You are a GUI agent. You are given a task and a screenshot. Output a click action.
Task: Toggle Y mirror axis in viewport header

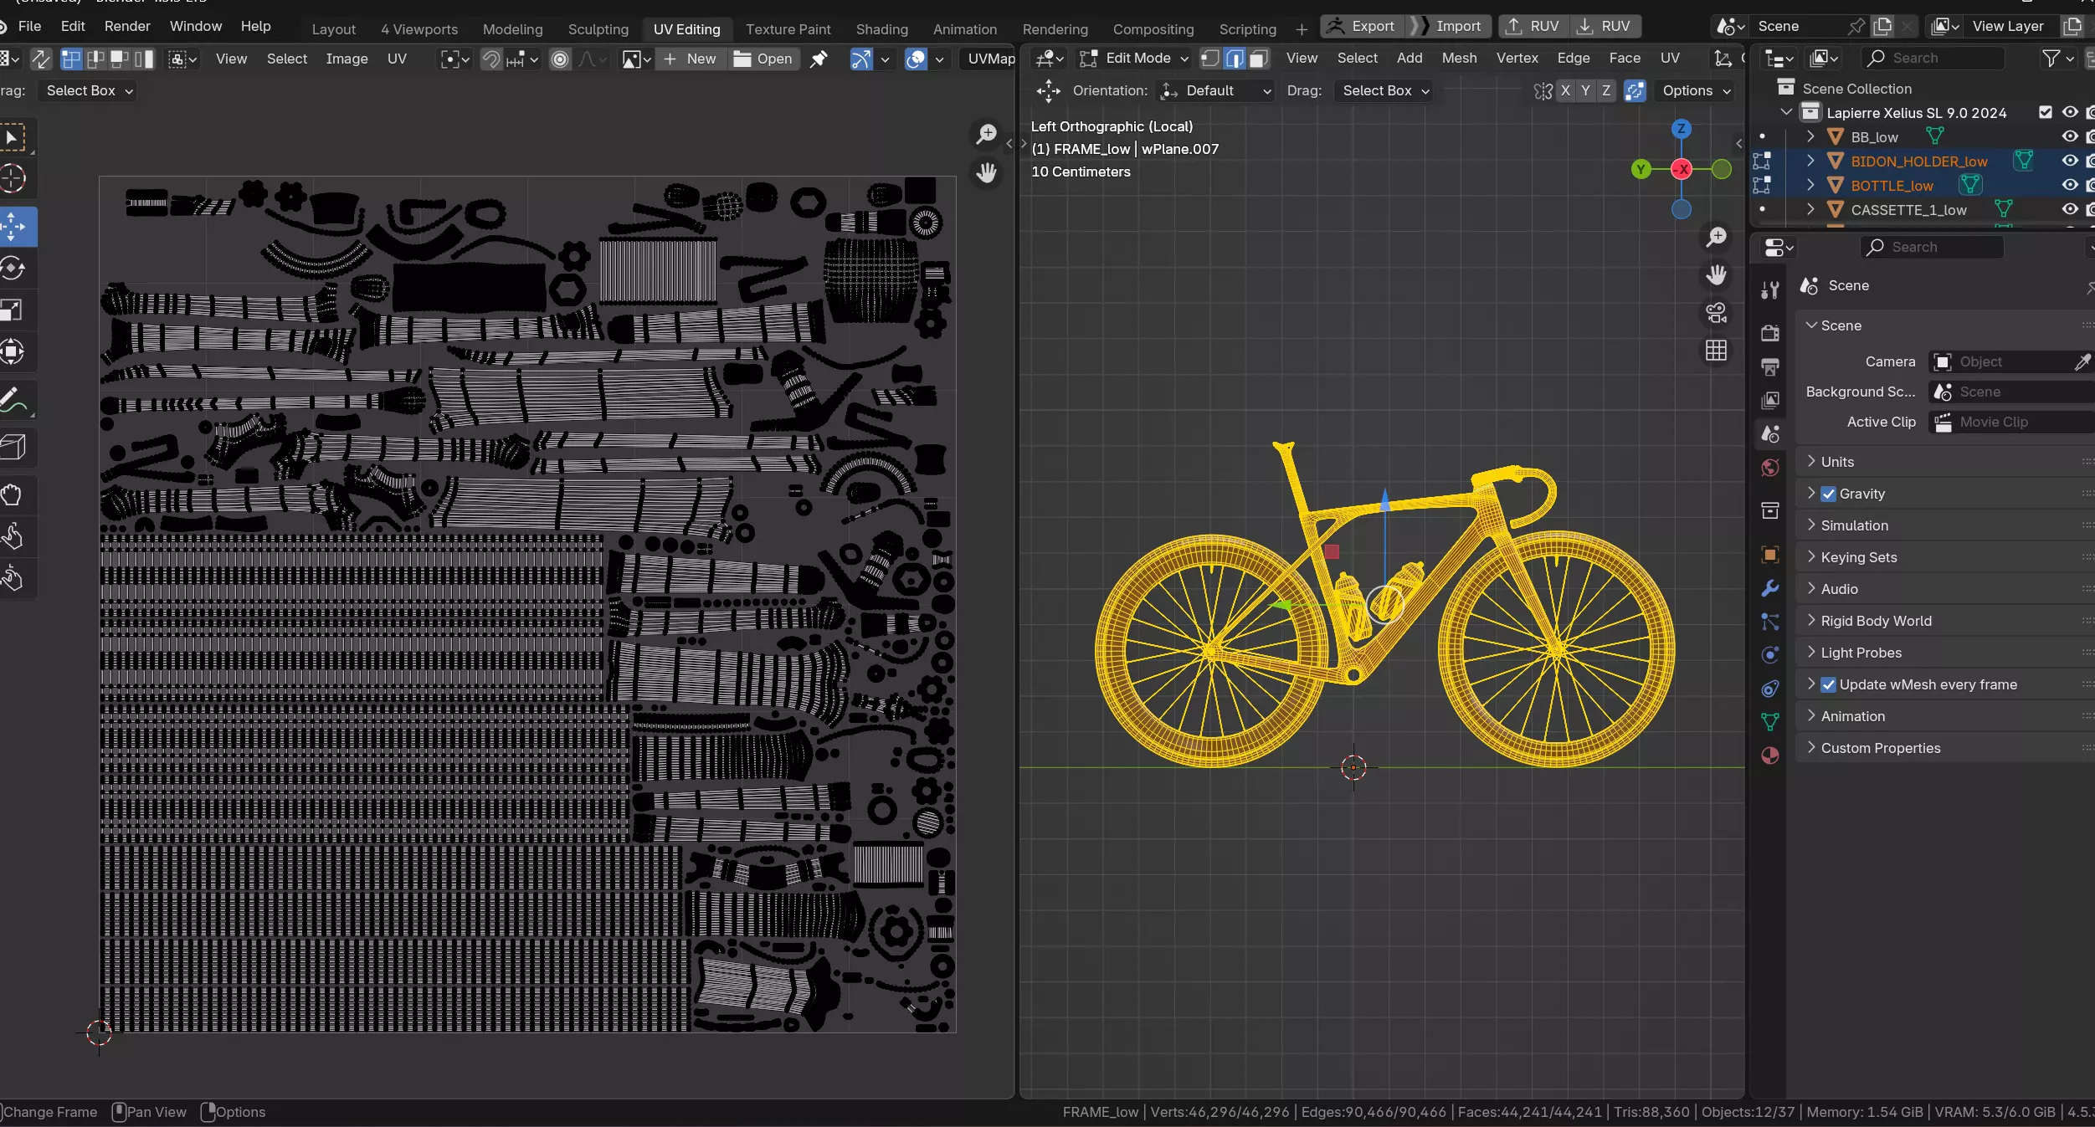point(1585,90)
